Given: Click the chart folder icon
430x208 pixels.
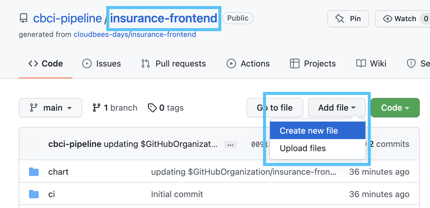Looking at the screenshot, I should point(34,172).
